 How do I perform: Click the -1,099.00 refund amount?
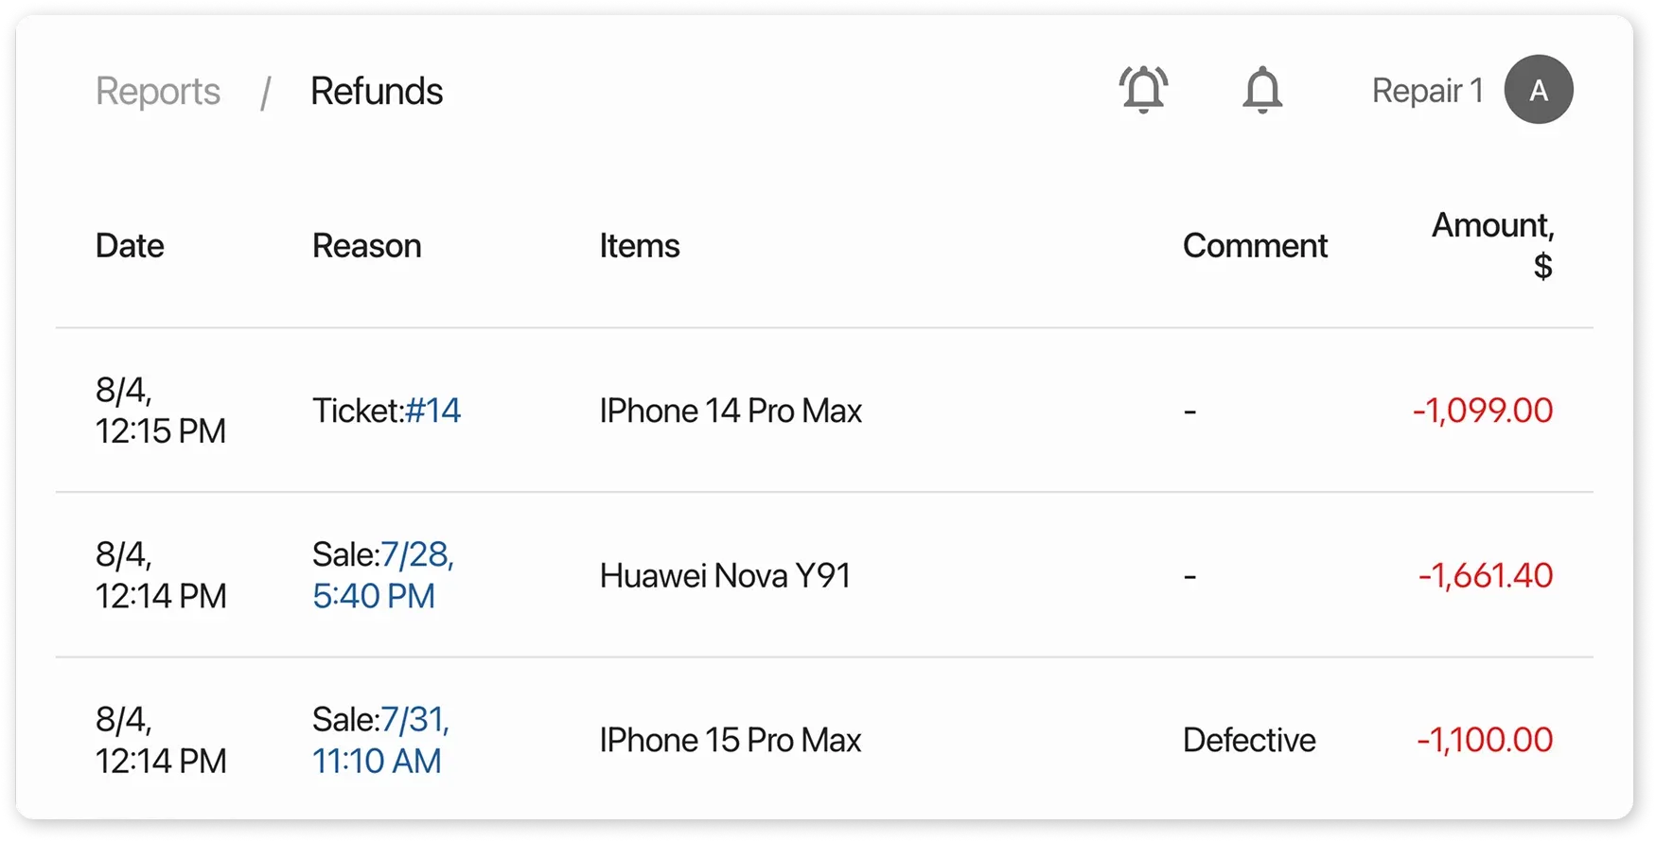[x=1481, y=411]
